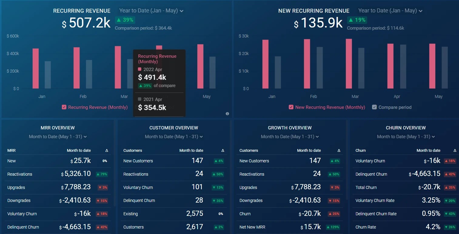This screenshot has width=459, height=234.
Task: Click the pink legend swatch for New Recurring Revenue
Action: pyautogui.click(x=291, y=107)
